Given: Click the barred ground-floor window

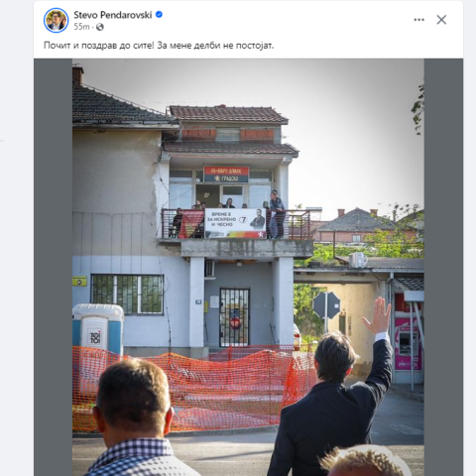Looking at the screenshot, I should tap(127, 295).
